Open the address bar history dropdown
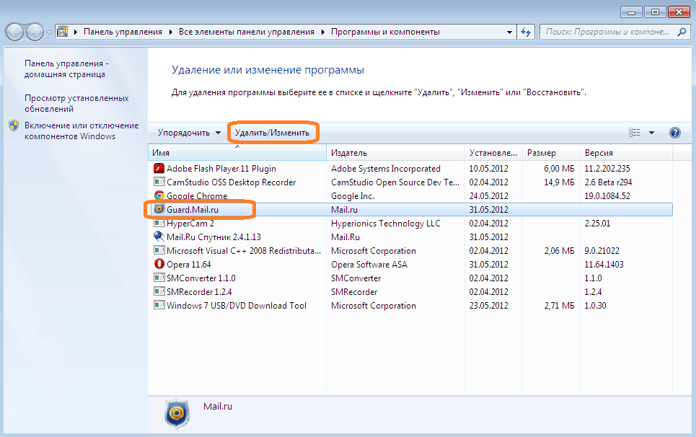 pyautogui.click(x=509, y=32)
